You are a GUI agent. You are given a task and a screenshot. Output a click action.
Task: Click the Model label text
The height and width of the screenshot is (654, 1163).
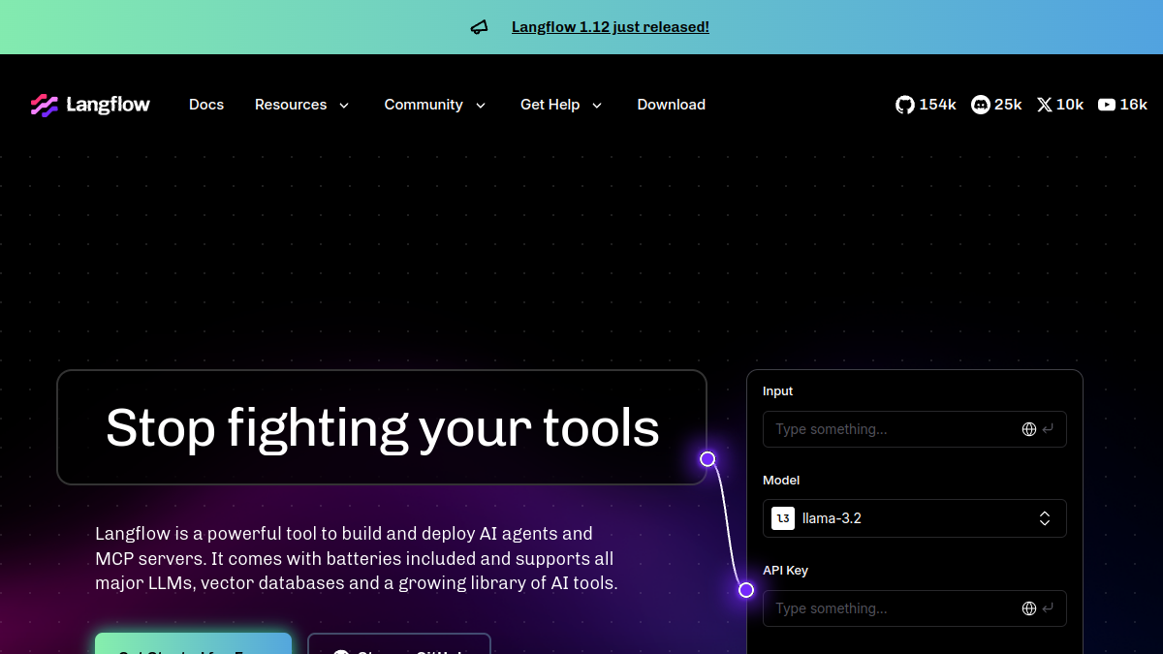pyautogui.click(x=781, y=481)
